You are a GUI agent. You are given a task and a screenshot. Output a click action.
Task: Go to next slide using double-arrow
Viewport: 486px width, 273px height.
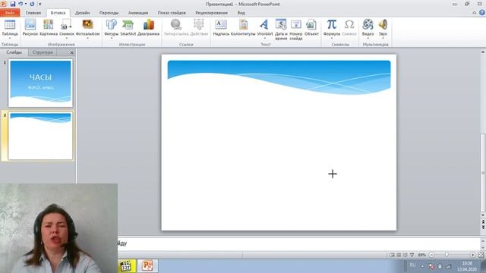tap(483, 227)
